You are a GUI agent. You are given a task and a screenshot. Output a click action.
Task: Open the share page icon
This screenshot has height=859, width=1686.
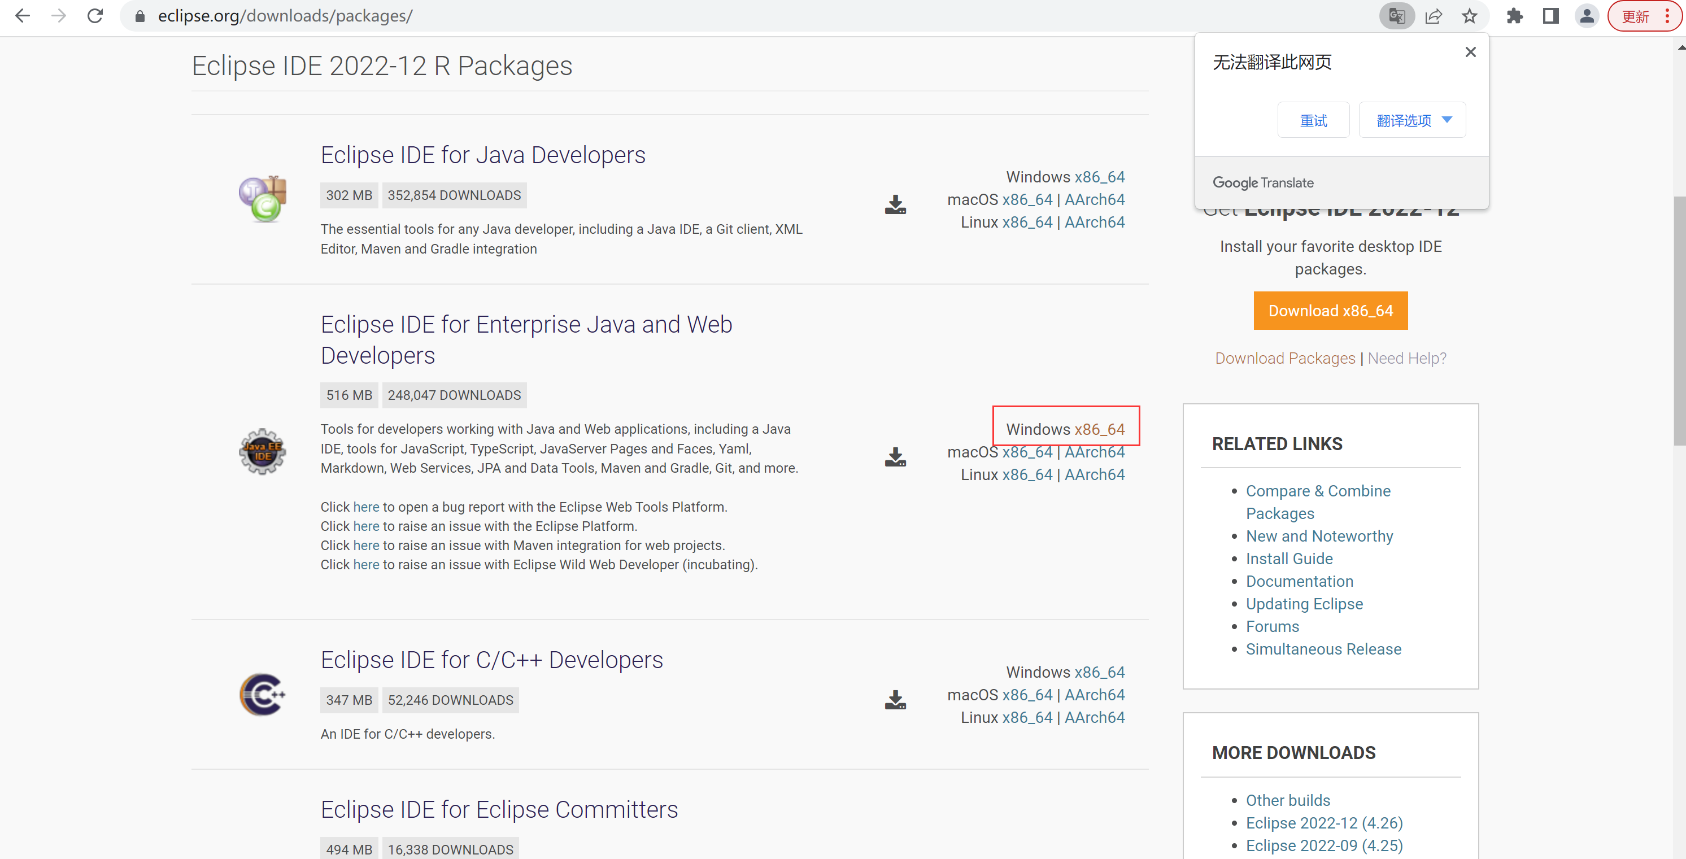click(x=1434, y=16)
